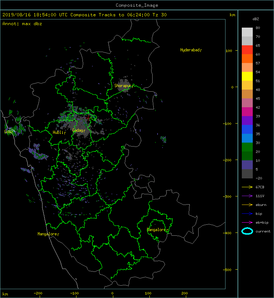Select the magenta dBZ color swatch
This screenshot has height=298, width=274.
tap(247, 112)
